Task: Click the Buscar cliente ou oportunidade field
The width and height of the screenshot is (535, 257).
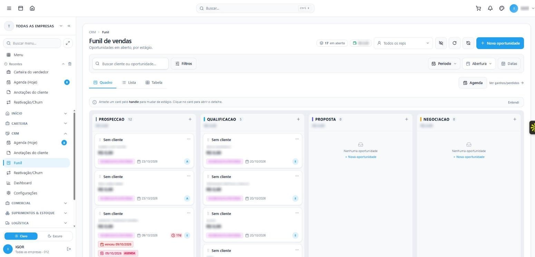Action: (130, 64)
